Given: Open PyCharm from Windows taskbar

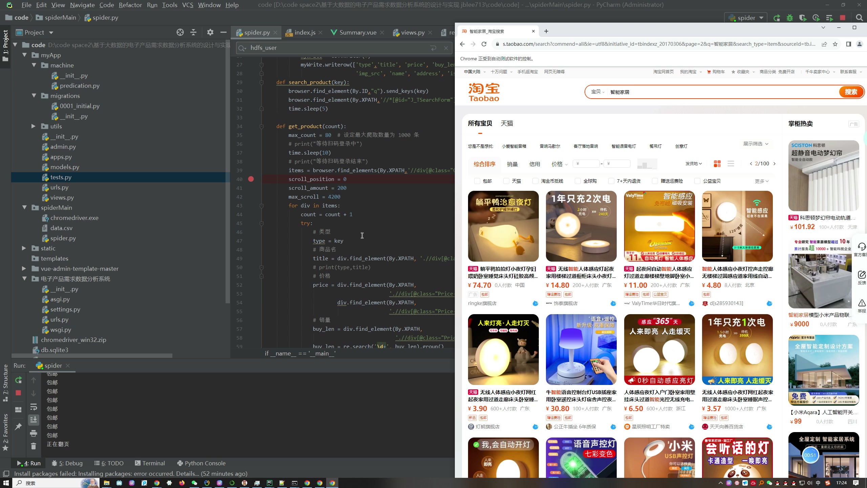Looking at the screenshot, I should point(270,483).
